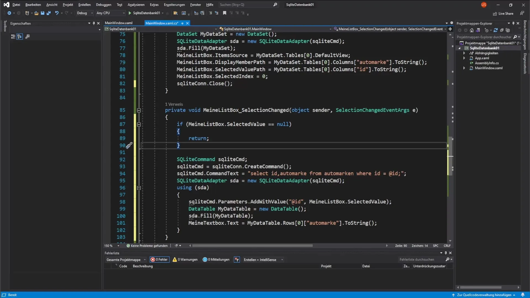Viewport: 530px width, 298px height.
Task: Toggle a bookmark with the bookmark icon
Action: coord(225,13)
